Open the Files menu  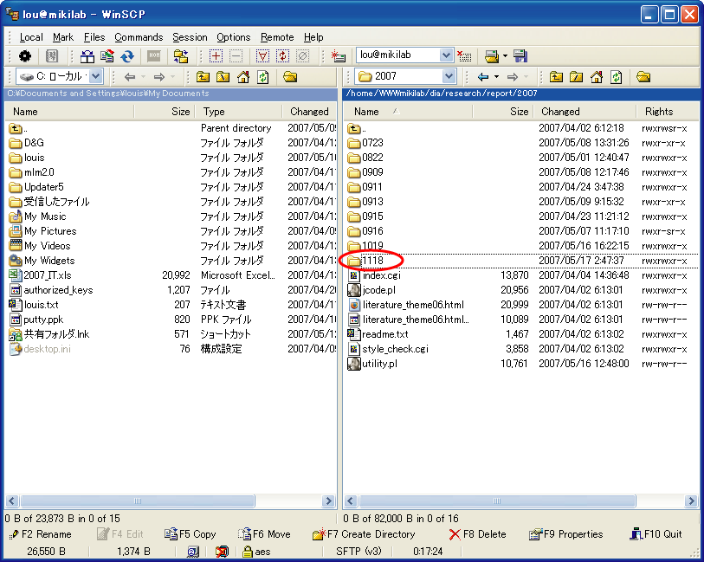point(94,37)
